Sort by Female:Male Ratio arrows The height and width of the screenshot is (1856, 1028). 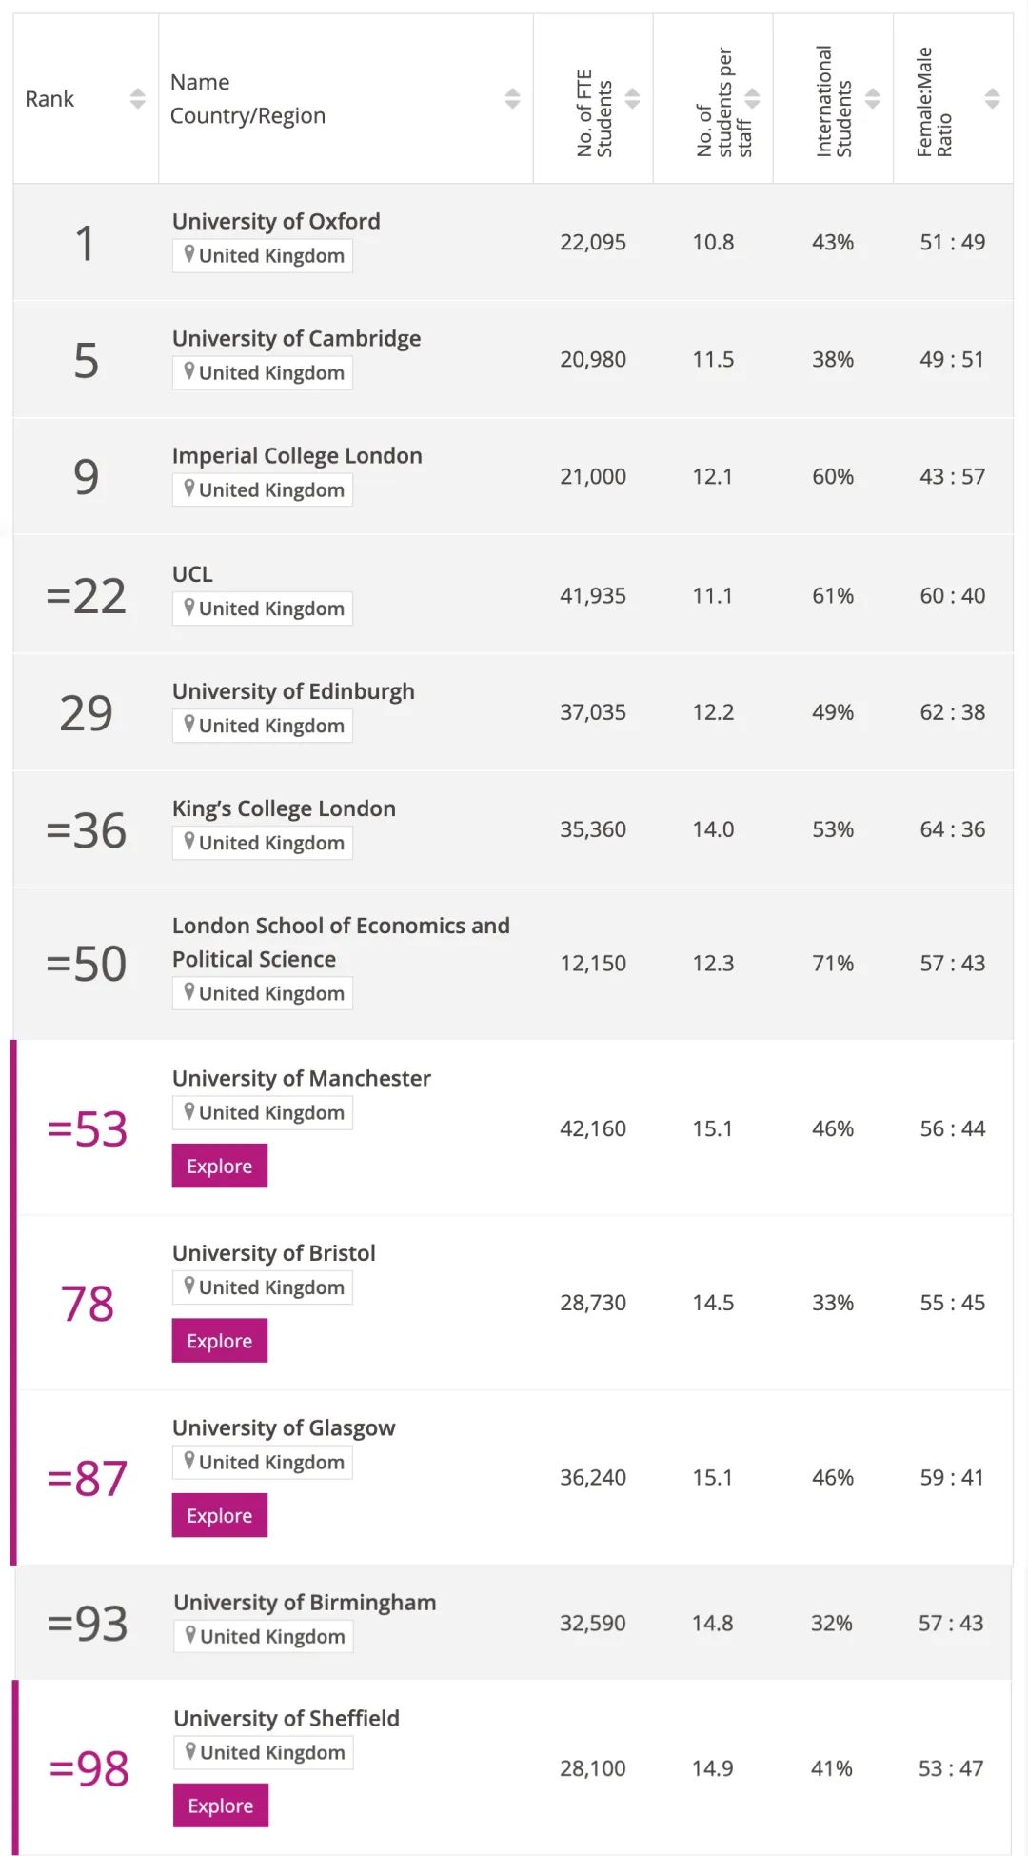(x=992, y=98)
